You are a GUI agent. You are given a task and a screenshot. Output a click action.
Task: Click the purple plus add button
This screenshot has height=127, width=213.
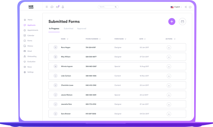172,22
